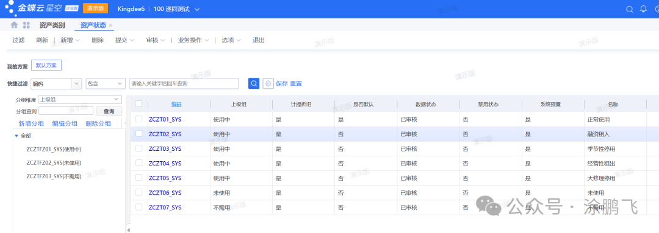Click the 融资租入 name cell
The image size is (659, 233).
click(x=598, y=134)
